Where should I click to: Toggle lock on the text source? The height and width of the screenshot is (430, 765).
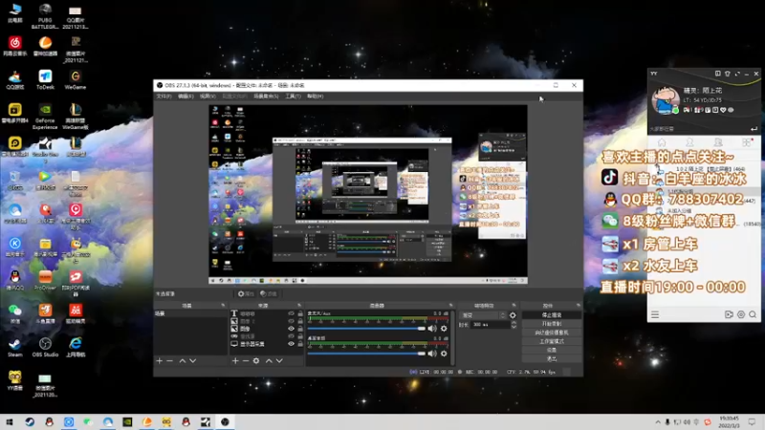point(300,313)
